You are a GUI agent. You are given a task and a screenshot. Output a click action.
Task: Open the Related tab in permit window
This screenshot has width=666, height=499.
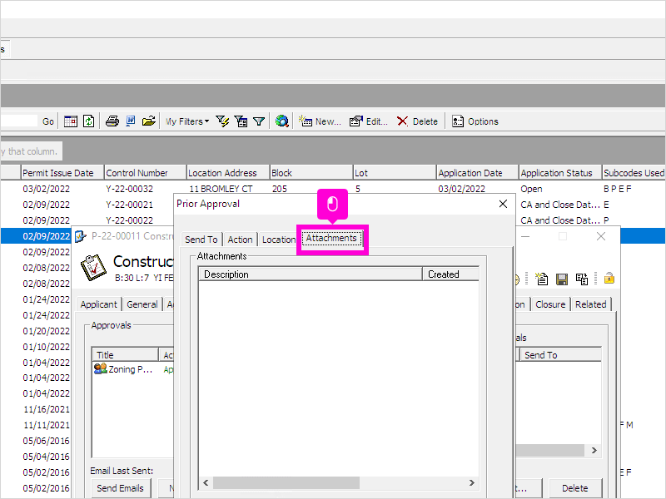(x=590, y=304)
